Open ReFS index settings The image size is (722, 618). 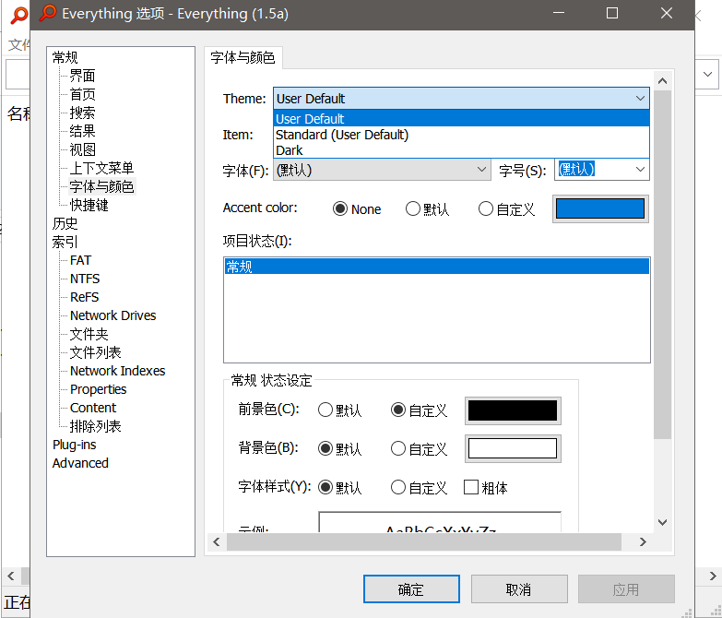point(84,297)
